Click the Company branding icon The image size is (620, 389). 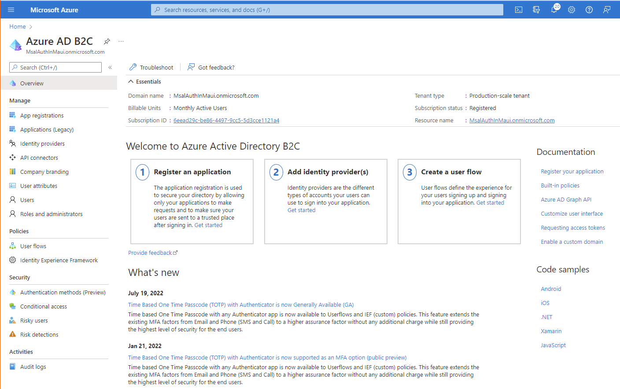point(13,172)
